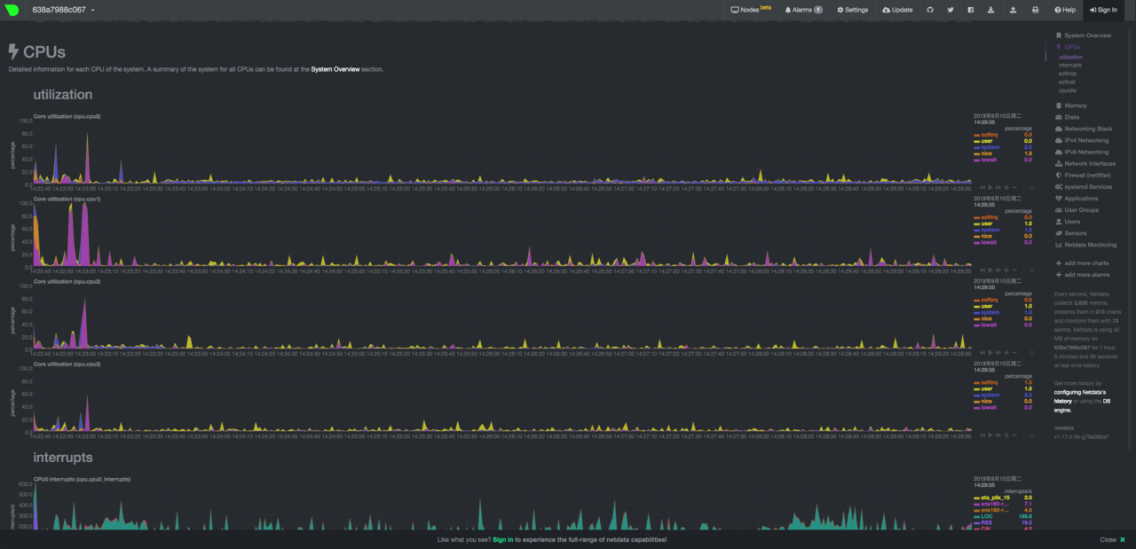The image size is (1136, 549).
Task: Jump to cpuidle under CPUs in sidebar
Action: click(x=1068, y=90)
